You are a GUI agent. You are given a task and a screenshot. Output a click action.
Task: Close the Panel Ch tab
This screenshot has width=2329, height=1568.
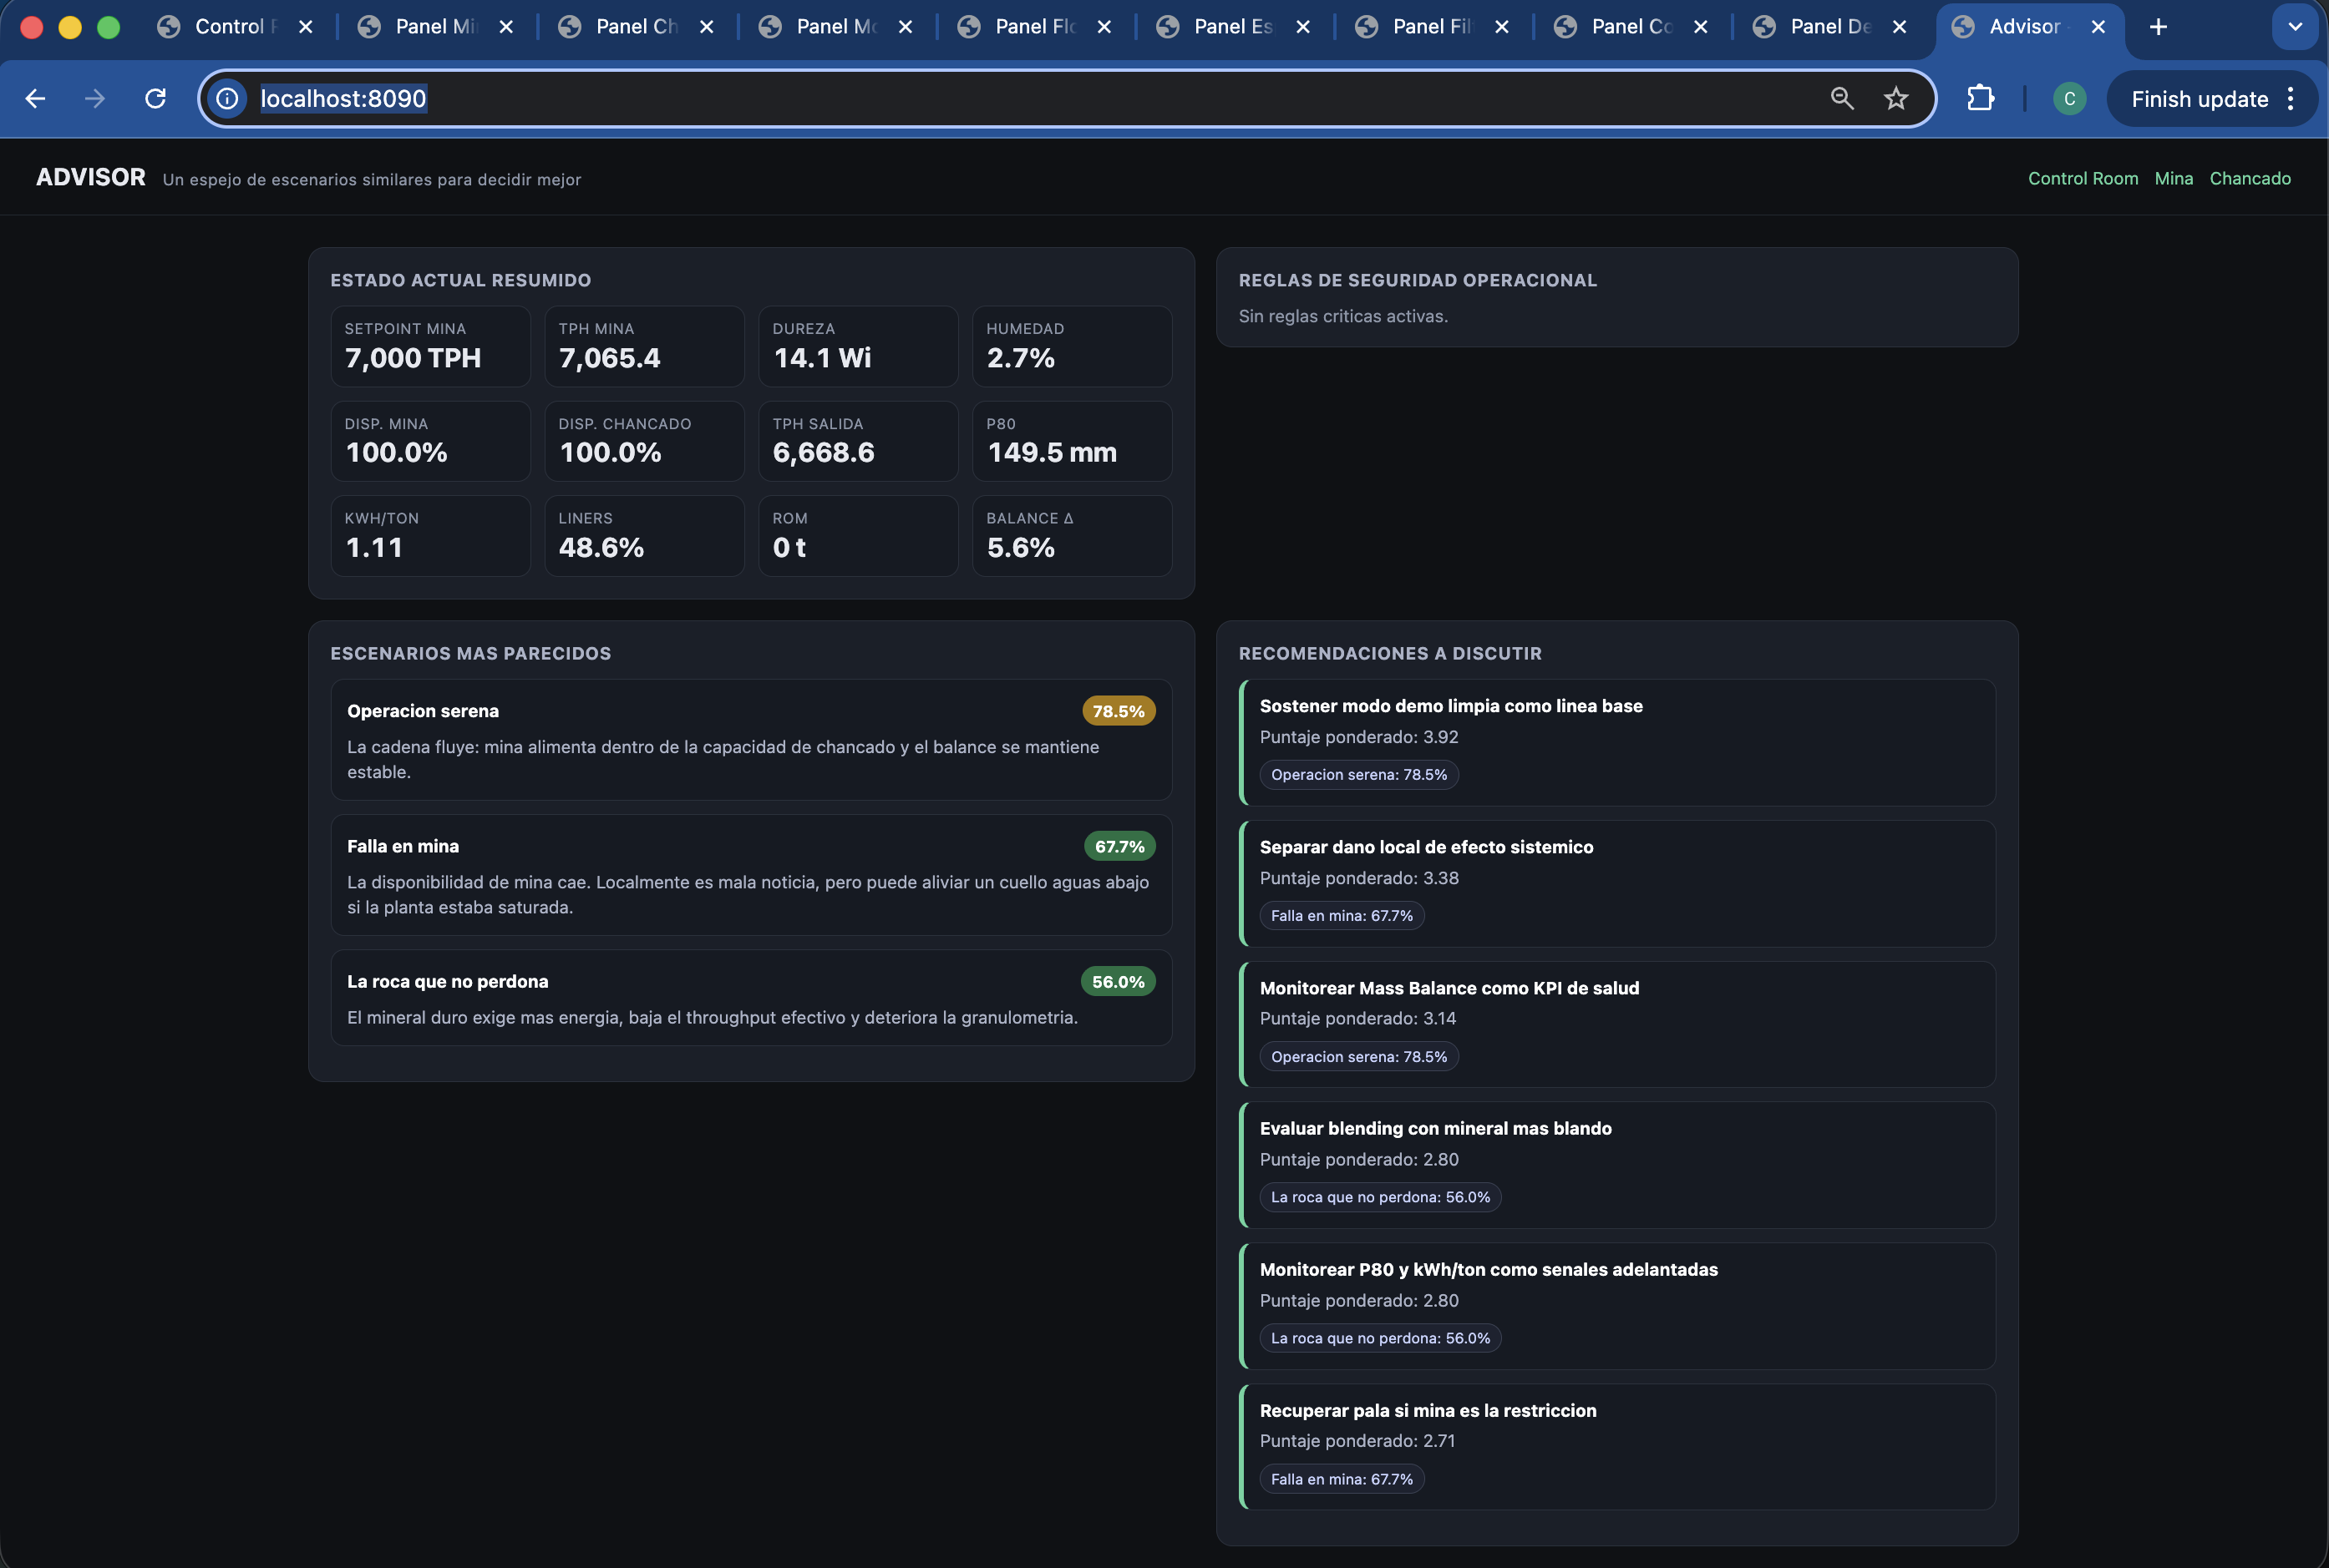[x=707, y=27]
